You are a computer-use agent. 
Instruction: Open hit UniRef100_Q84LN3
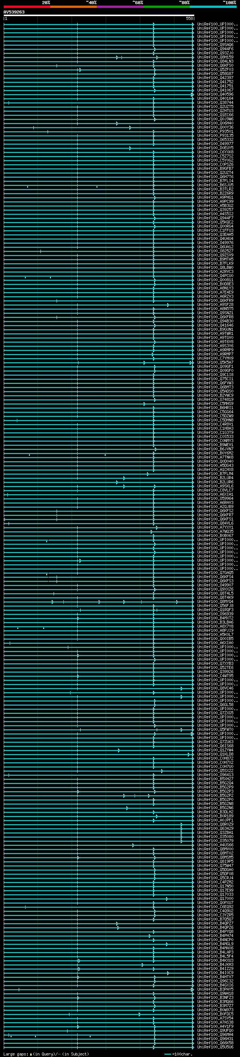pos(215,61)
